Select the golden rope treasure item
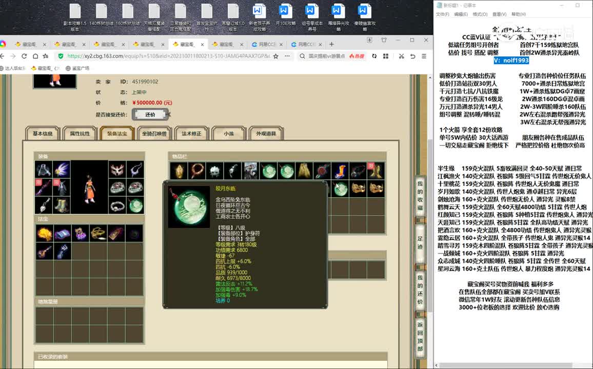The width and height of the screenshot is (593, 369). click(x=98, y=233)
